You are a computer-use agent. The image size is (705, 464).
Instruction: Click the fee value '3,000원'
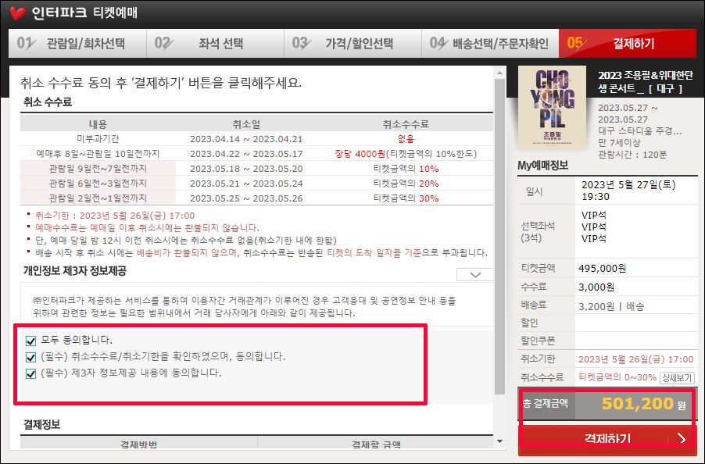[596, 287]
